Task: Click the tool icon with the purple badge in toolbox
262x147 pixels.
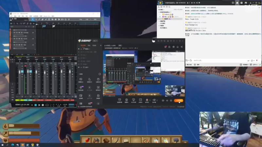Action: (81, 87)
